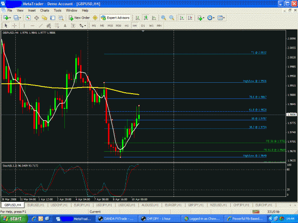
Task: Open the Strategy Tester icon
Action: pos(61,18)
